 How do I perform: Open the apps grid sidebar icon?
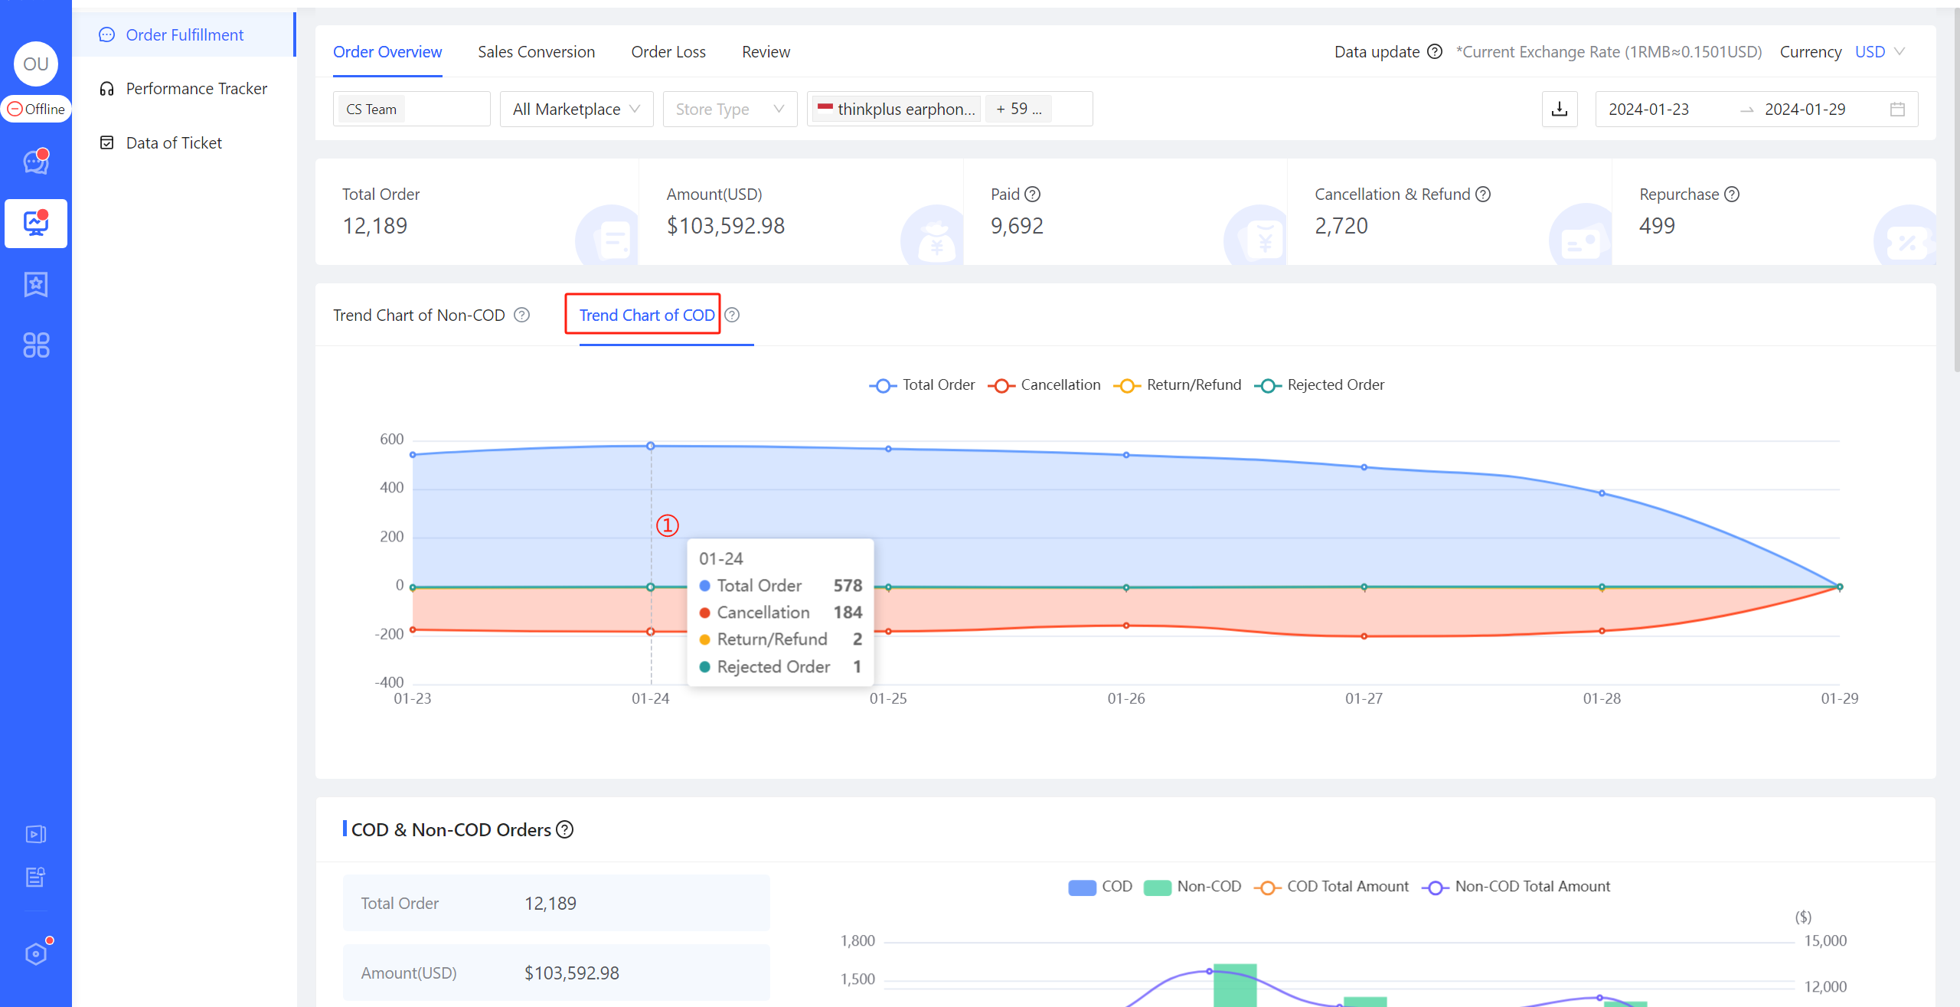tap(36, 345)
